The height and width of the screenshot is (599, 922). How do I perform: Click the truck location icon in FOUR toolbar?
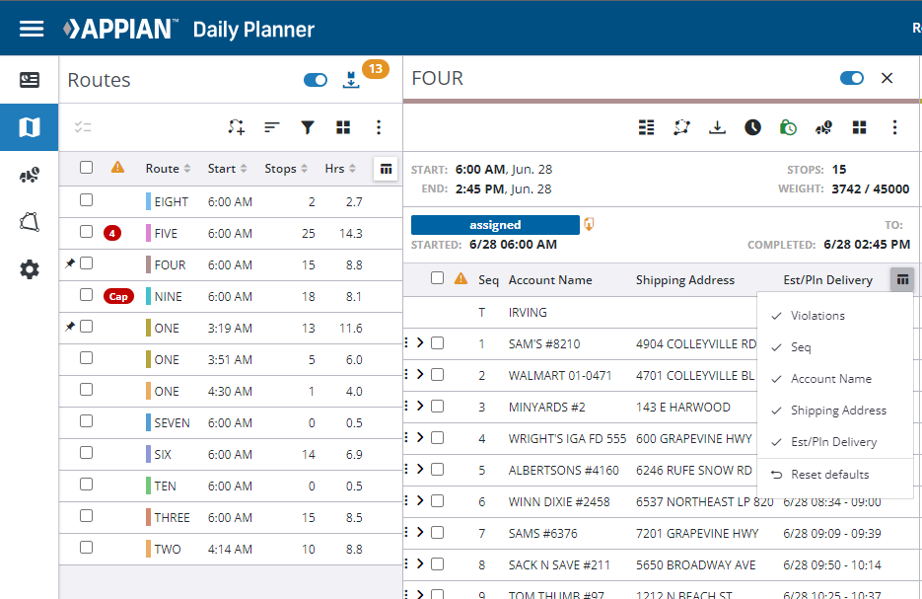tap(823, 127)
